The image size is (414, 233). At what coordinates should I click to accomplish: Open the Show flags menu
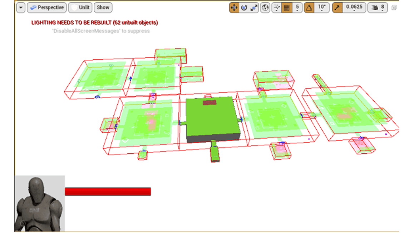103,8
